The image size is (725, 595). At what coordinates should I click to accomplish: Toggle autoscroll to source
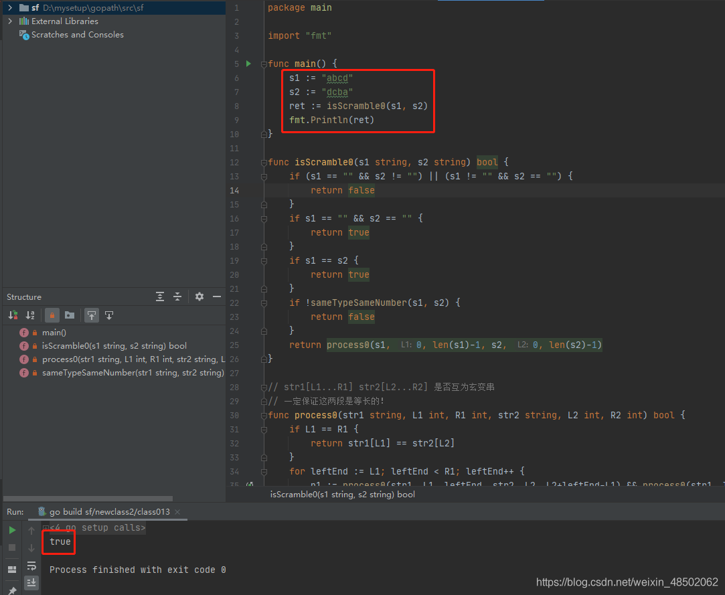tap(92, 315)
